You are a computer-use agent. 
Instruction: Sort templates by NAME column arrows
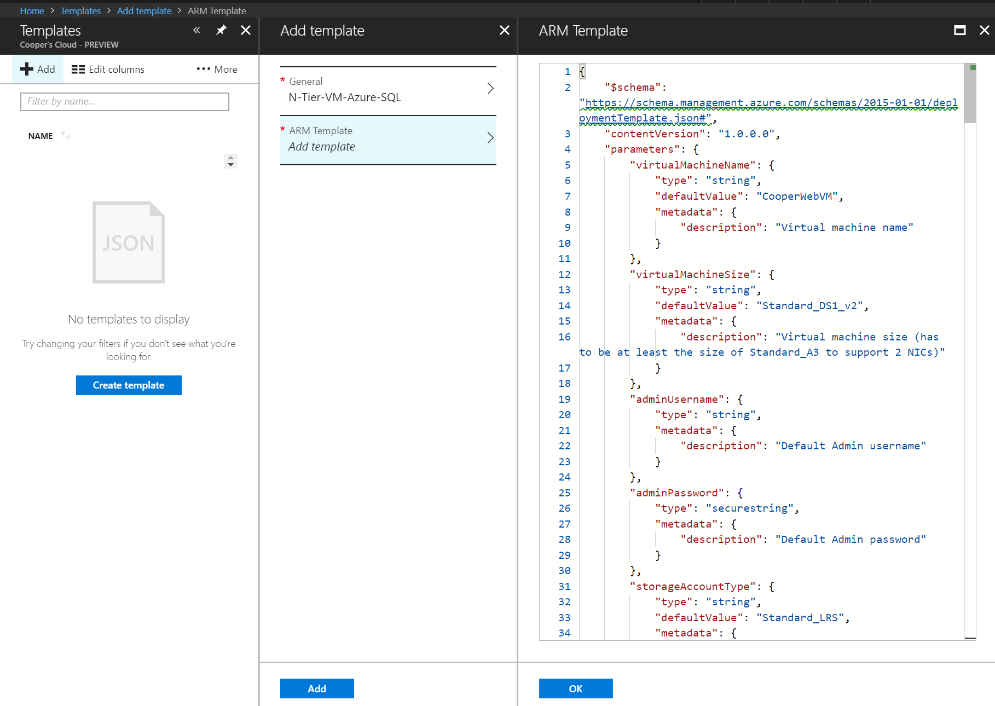pos(66,135)
